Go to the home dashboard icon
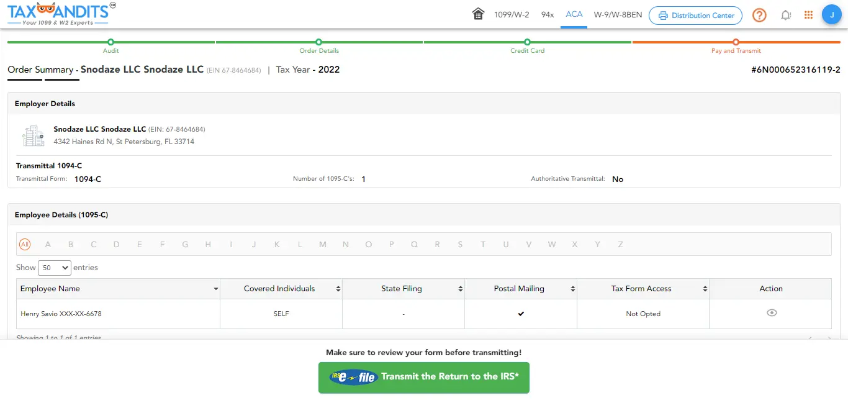The width and height of the screenshot is (848, 408). click(x=478, y=14)
